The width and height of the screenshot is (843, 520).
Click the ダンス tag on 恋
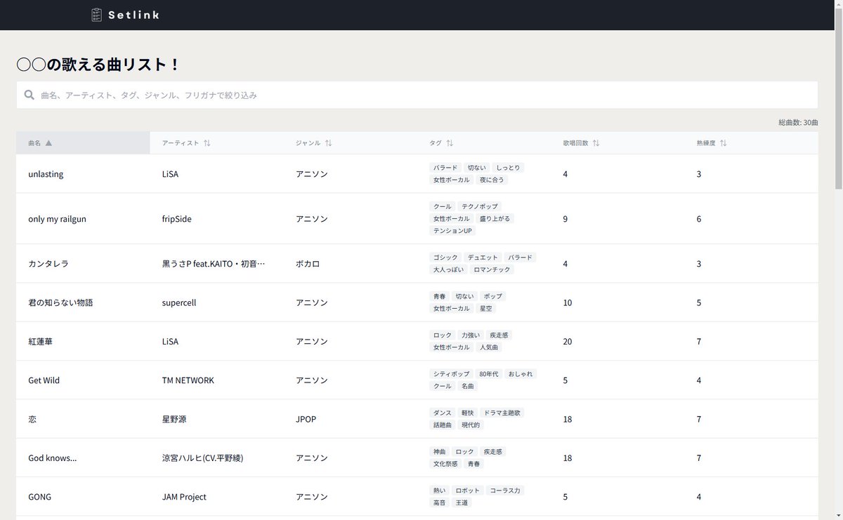click(x=443, y=413)
